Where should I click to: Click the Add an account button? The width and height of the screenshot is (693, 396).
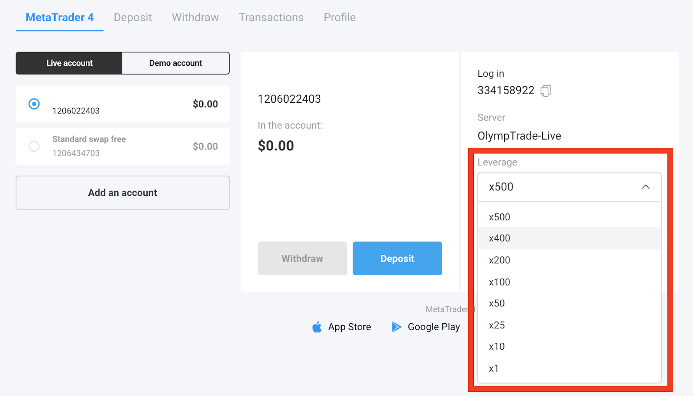click(123, 193)
